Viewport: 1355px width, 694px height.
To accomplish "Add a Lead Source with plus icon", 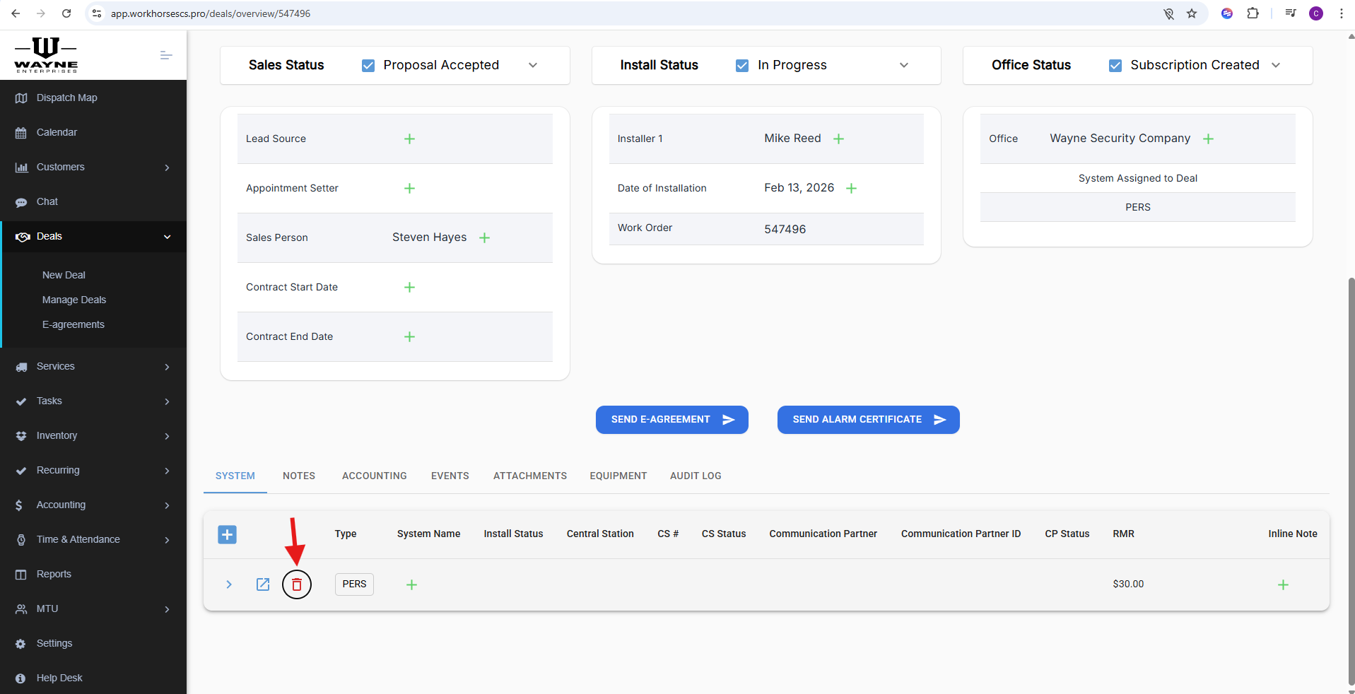I will (x=409, y=139).
